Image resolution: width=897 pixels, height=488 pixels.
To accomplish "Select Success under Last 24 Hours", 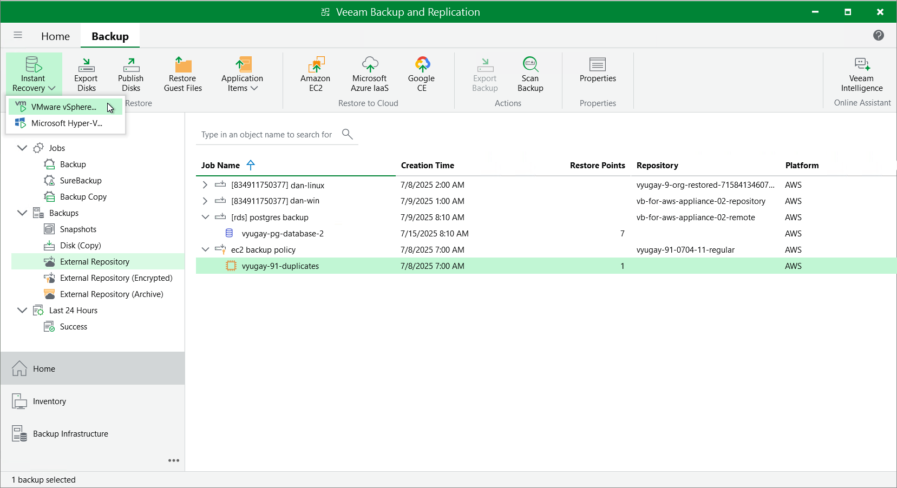I will [x=73, y=326].
